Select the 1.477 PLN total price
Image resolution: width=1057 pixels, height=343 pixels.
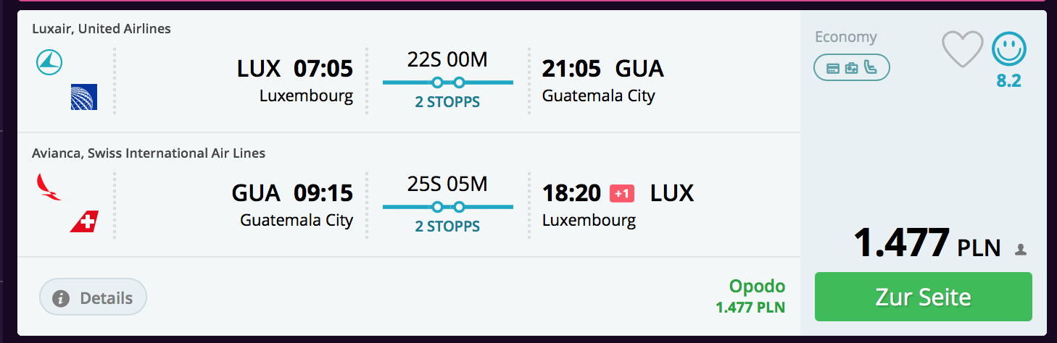927,242
